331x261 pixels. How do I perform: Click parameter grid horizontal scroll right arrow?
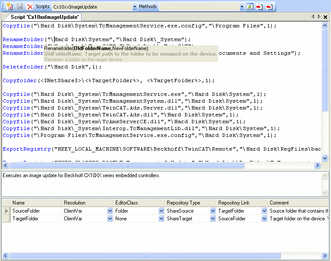pyautogui.click(x=325, y=256)
